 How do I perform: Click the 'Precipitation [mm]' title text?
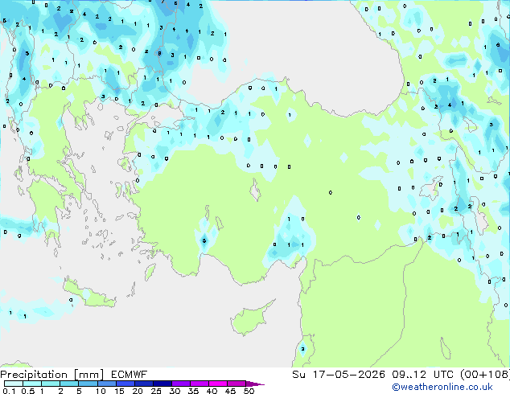click(x=51, y=375)
